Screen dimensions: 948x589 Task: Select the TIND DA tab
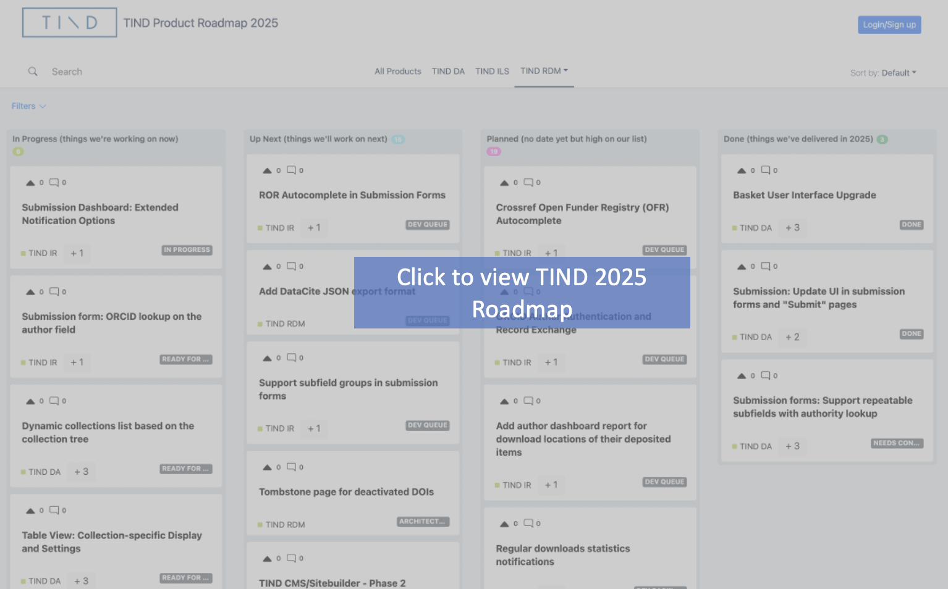click(448, 72)
